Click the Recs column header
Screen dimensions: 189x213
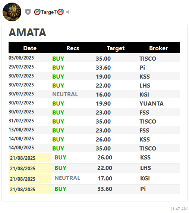[x=73, y=48]
